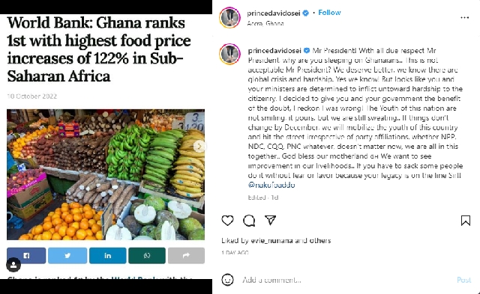This screenshot has height=294, width=480.
Task: Click the LinkedIn share button
Action: (x=108, y=256)
